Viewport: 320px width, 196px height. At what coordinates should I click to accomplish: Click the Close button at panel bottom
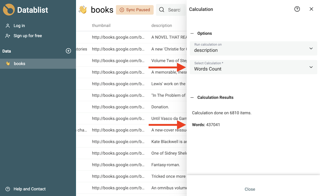click(250, 189)
